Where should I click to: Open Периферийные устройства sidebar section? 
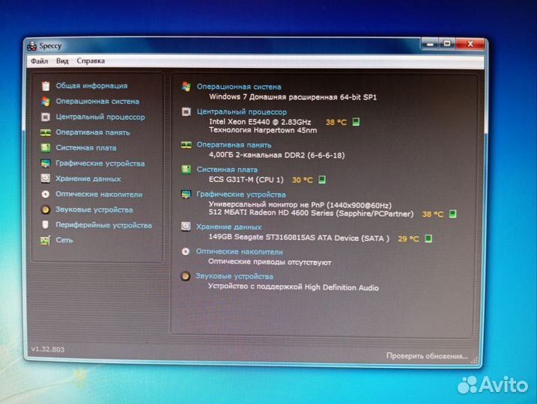click(104, 225)
